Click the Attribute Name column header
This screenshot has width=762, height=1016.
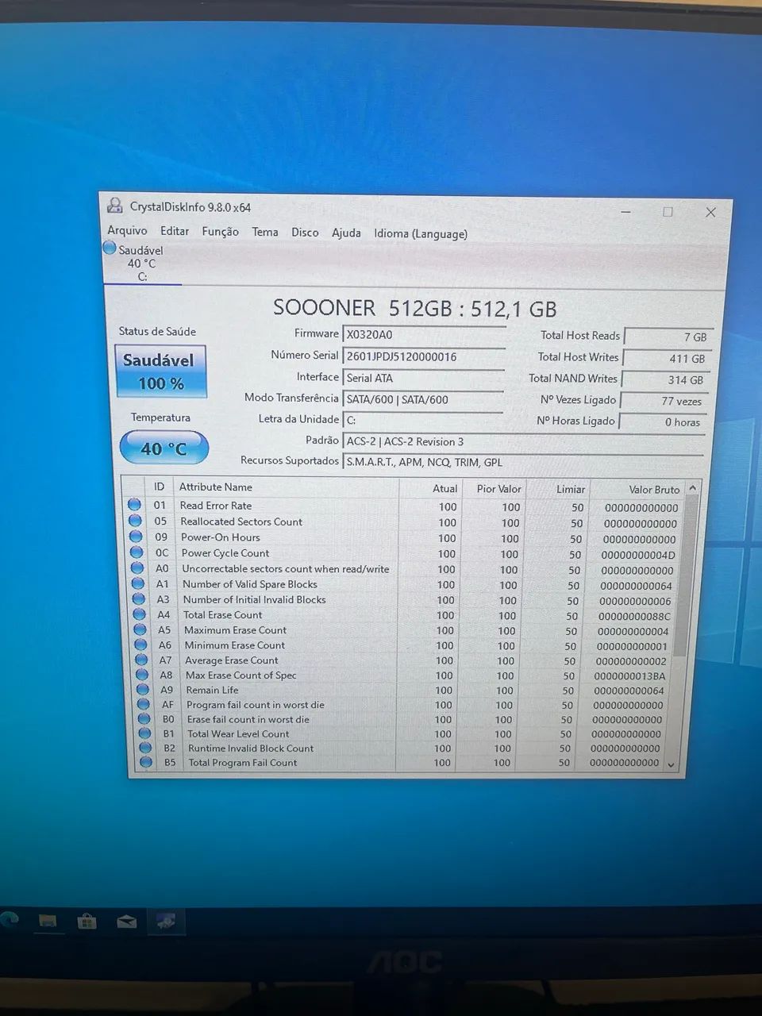click(x=286, y=487)
